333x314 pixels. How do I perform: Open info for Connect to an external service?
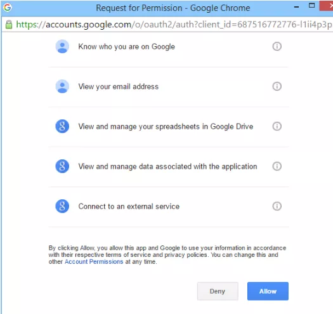[x=277, y=206]
